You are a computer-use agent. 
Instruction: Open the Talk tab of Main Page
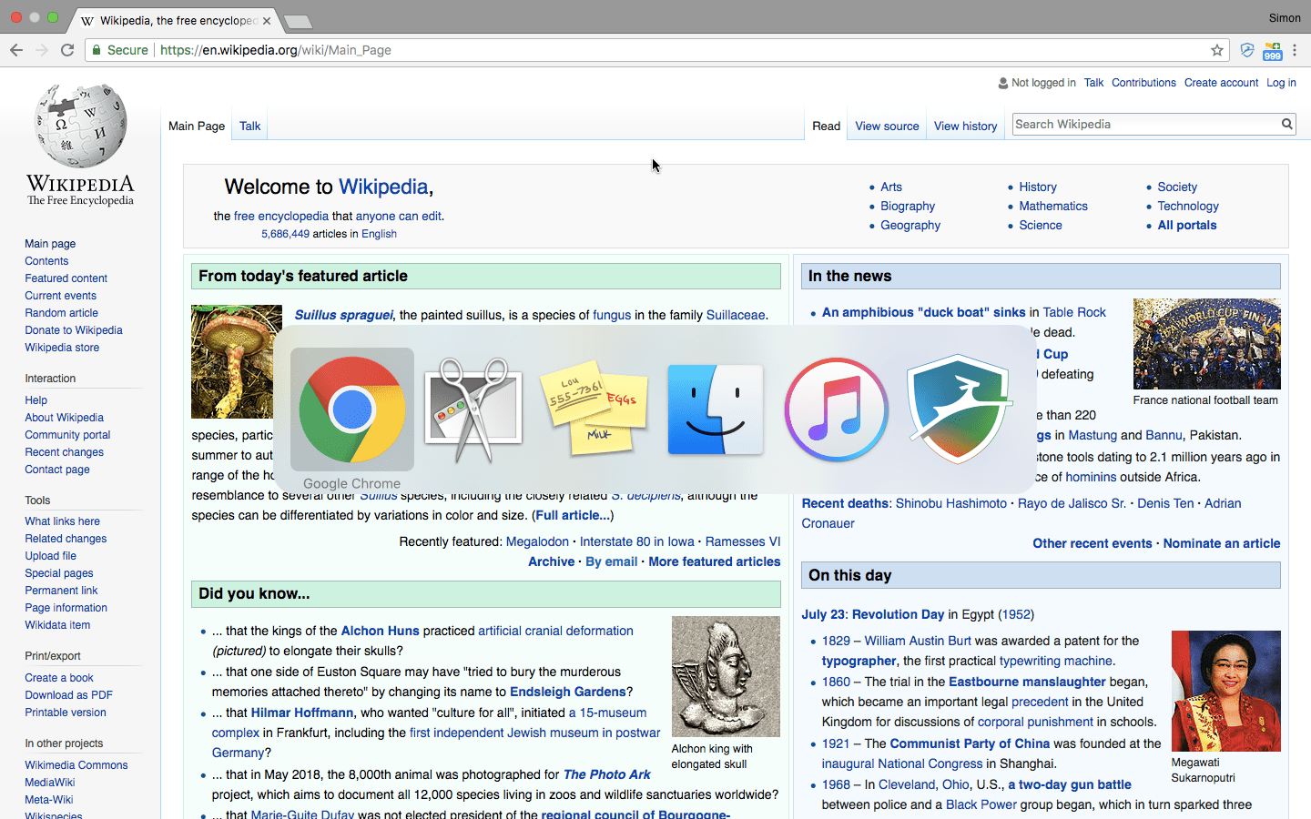(x=249, y=126)
